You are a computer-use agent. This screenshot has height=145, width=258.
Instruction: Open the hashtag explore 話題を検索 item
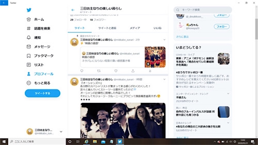[x=39, y=28]
